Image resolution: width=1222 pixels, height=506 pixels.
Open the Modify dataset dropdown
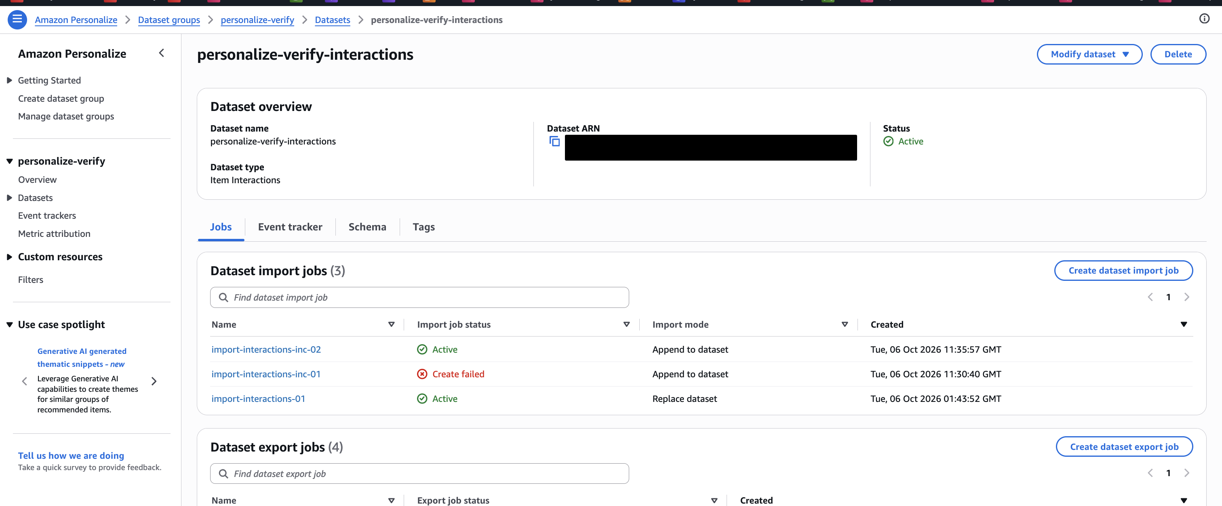click(x=1089, y=54)
